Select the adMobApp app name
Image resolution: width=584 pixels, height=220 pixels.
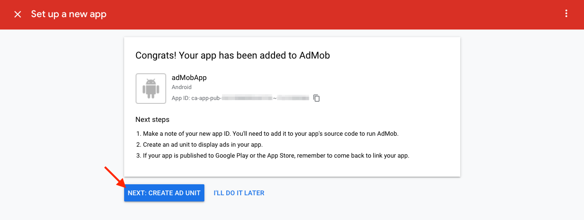tap(189, 78)
